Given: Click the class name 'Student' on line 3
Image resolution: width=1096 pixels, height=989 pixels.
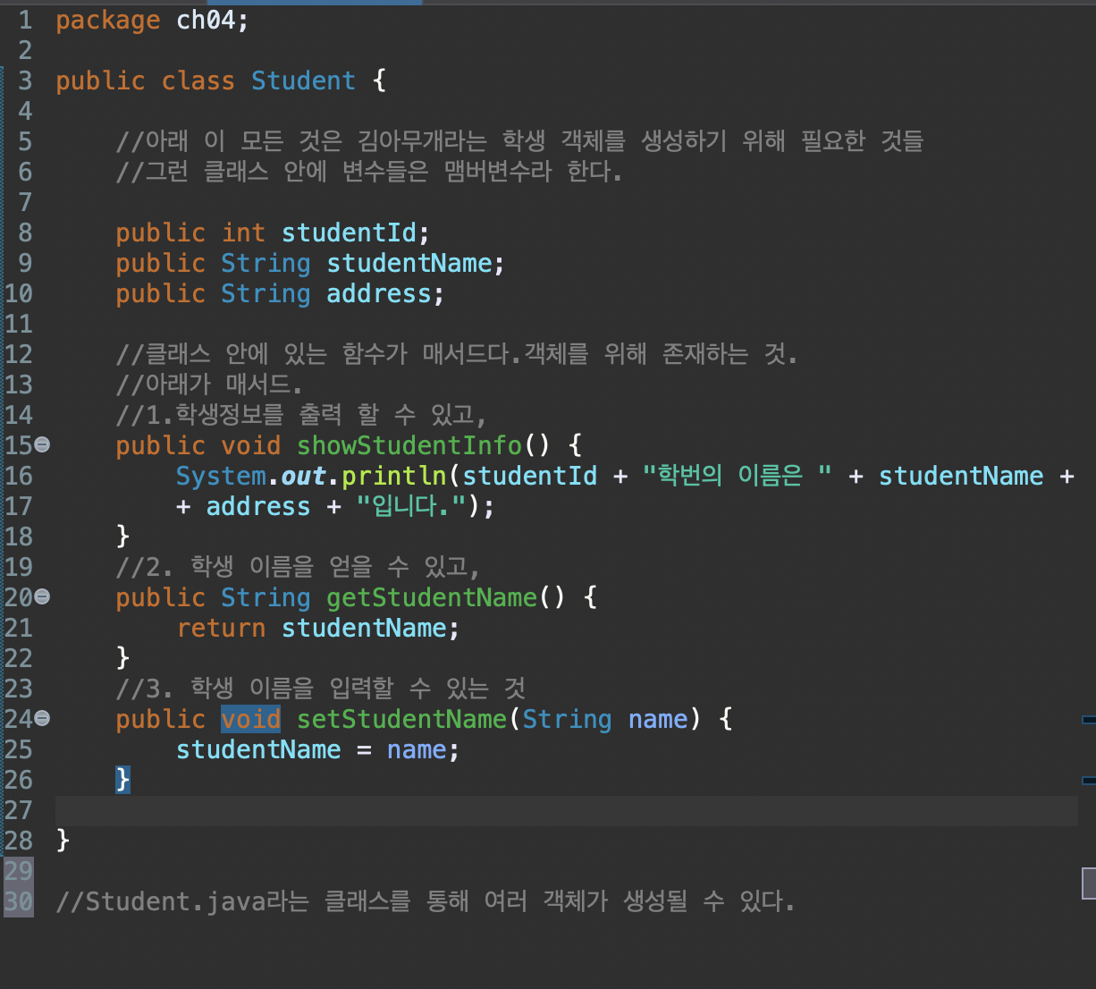Looking at the screenshot, I should tap(303, 80).
